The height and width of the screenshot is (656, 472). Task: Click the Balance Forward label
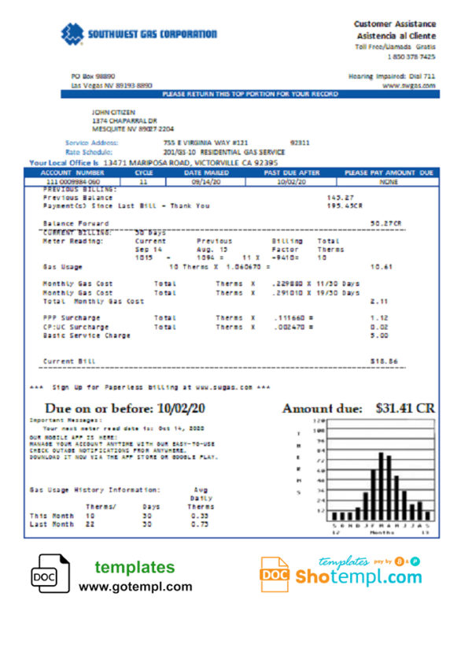coord(76,224)
